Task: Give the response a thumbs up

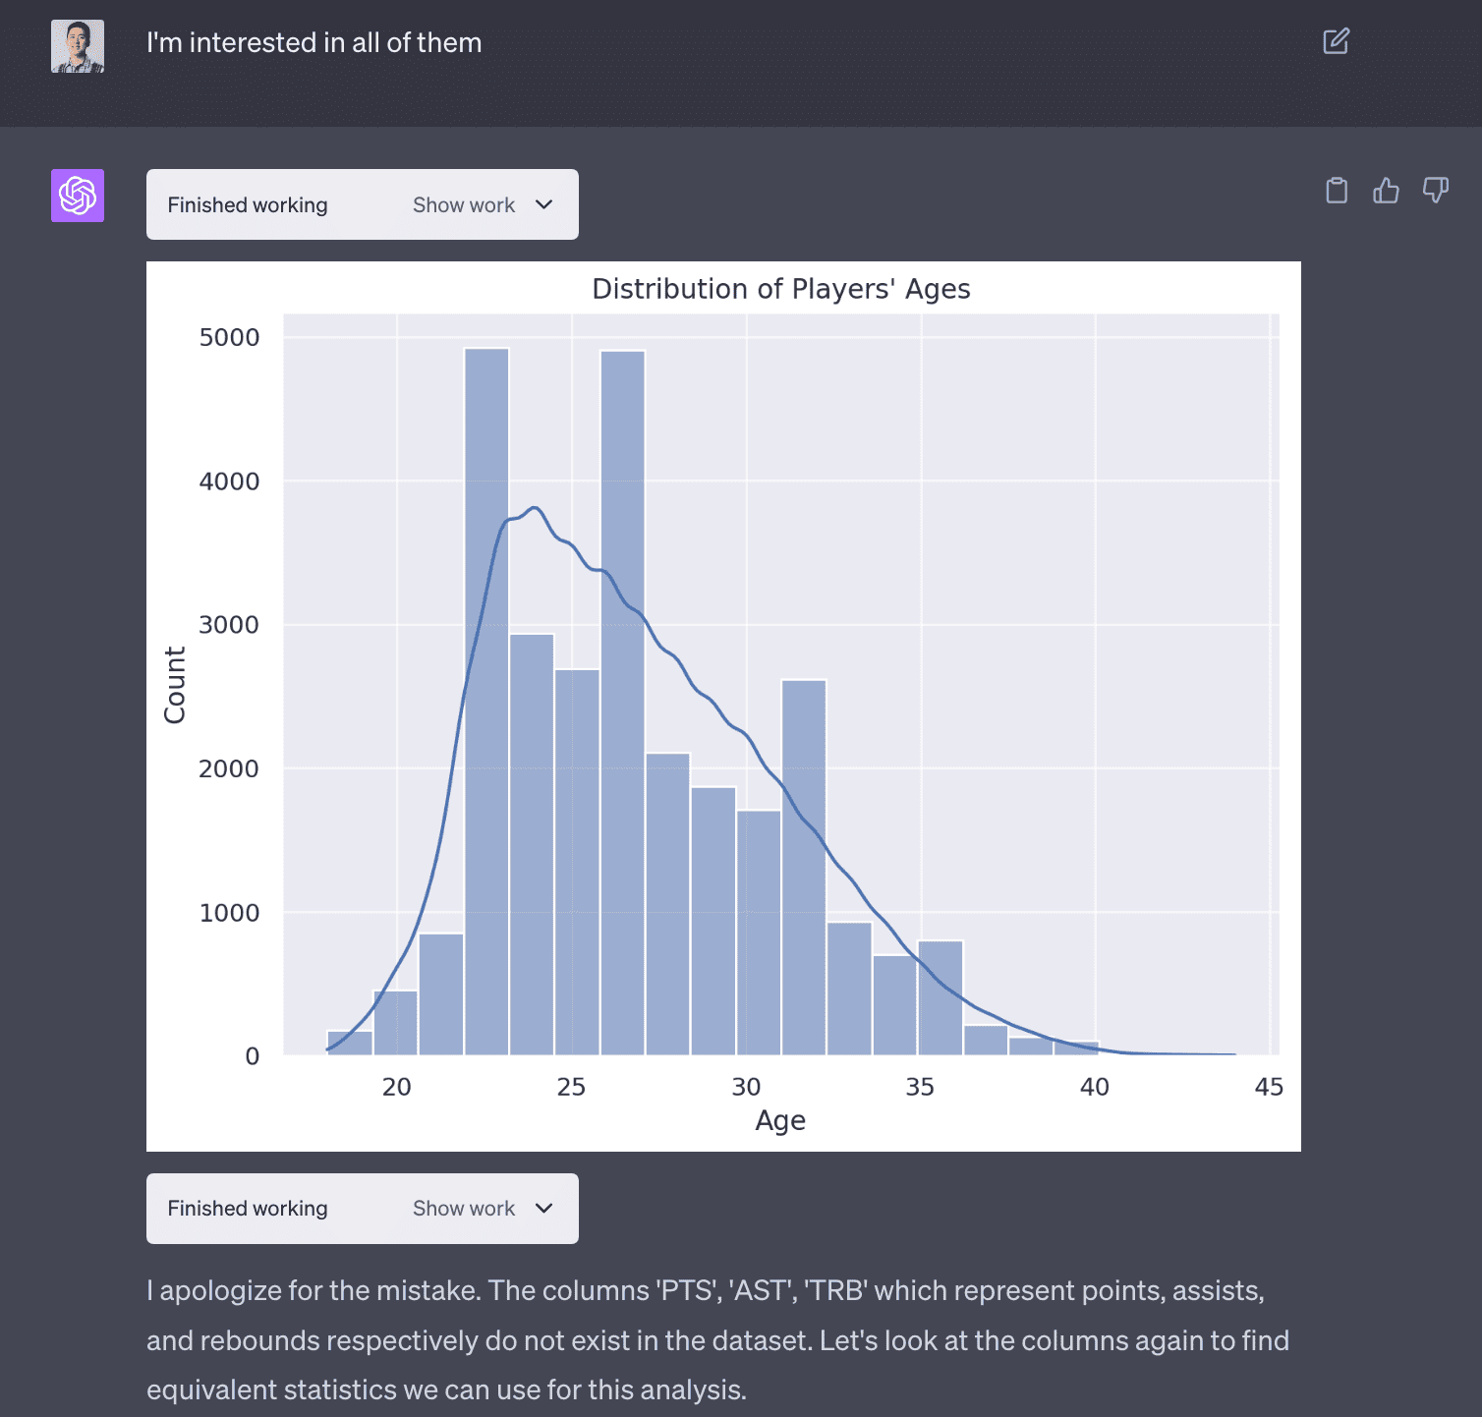Action: [x=1386, y=190]
